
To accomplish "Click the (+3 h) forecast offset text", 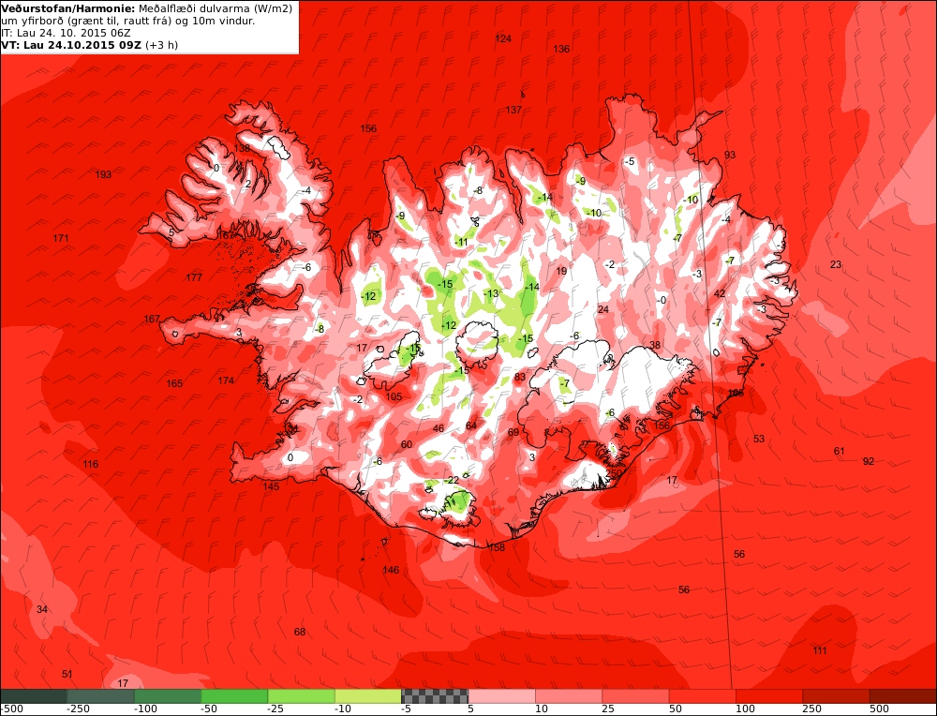I will pyautogui.click(x=161, y=45).
